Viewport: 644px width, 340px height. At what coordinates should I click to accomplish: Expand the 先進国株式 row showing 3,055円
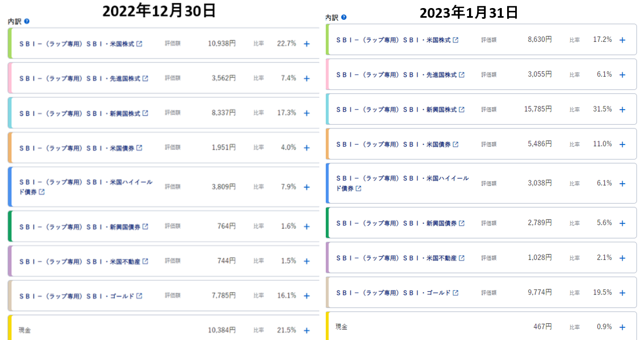[x=623, y=75]
